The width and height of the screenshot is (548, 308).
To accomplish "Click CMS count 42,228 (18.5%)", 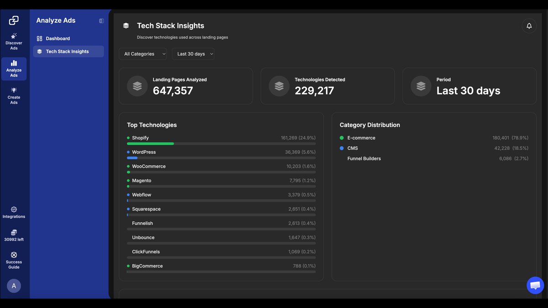I will [511, 148].
